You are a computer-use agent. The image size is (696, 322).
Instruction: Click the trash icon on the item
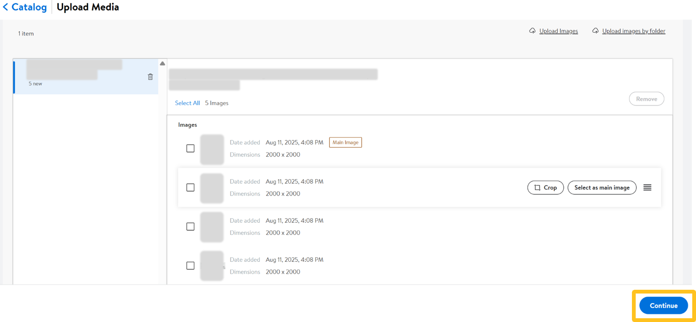click(x=150, y=77)
